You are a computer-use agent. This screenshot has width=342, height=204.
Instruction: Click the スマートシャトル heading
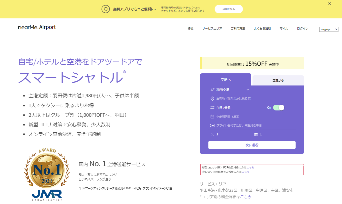(x=72, y=77)
